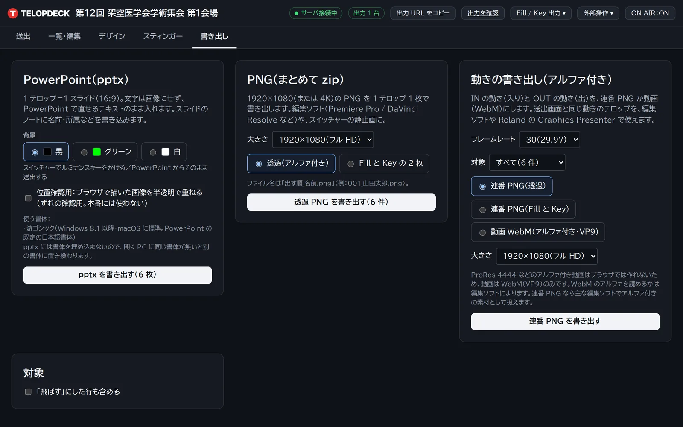Click pptx を書き出す(6 枚) button
Screen dimensions: 683x427
[x=117, y=275]
